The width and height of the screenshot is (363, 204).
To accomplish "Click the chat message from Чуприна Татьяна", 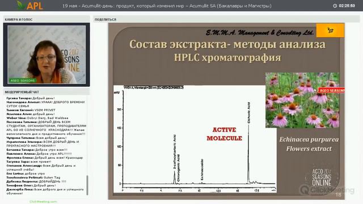I will point(36,138).
